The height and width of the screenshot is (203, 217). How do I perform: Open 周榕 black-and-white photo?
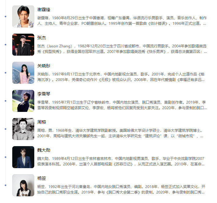point(23,129)
